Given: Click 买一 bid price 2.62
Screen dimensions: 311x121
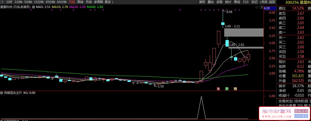Looking at the screenshot, I should click(300, 38).
